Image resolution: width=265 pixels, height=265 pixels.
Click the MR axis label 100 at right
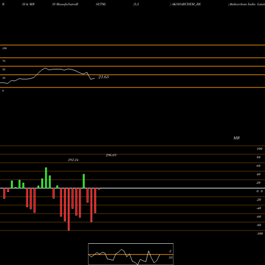click(259, 149)
